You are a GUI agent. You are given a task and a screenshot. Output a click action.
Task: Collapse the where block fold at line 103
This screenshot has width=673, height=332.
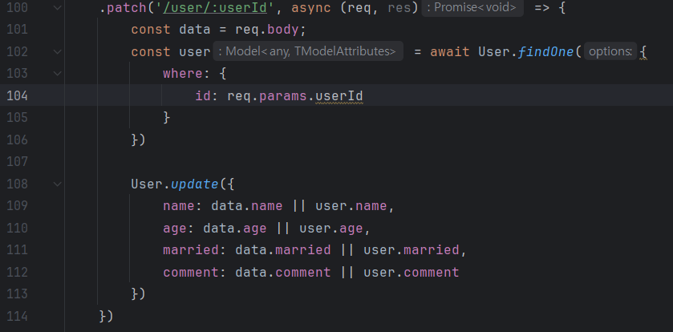[x=58, y=74]
